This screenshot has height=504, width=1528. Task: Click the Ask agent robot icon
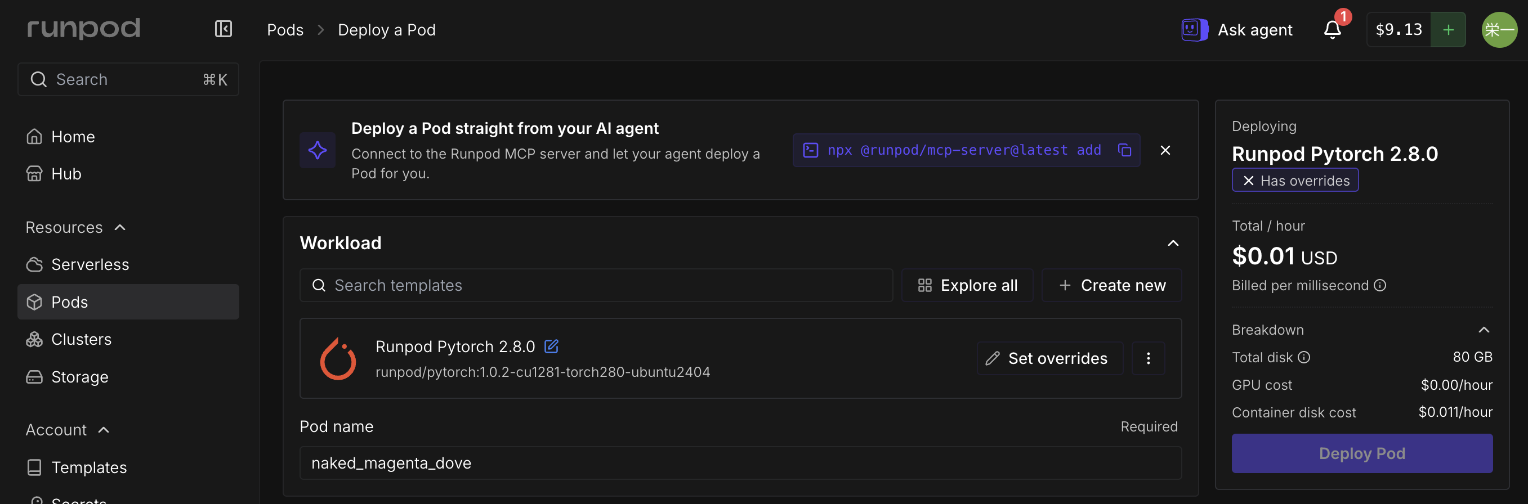pyautogui.click(x=1194, y=30)
